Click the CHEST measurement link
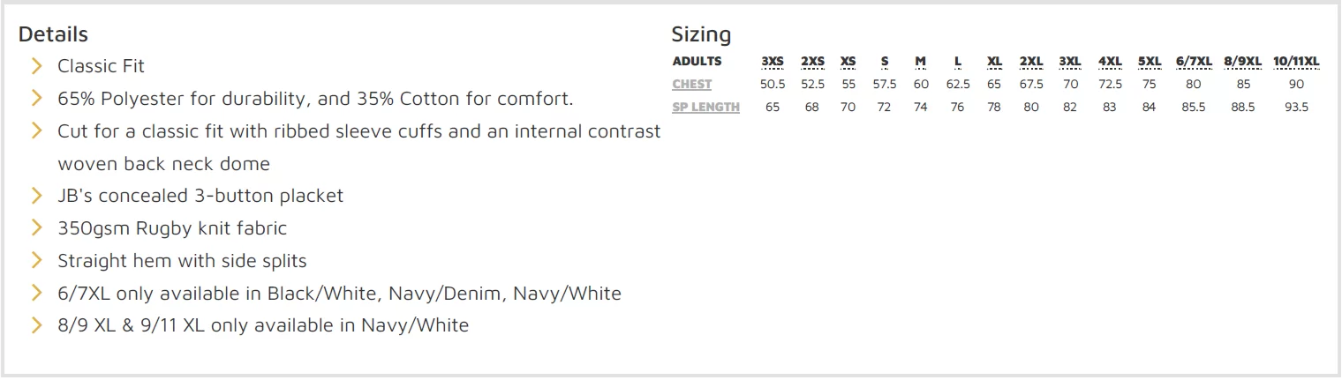This screenshot has width=1342, height=380. pyautogui.click(x=692, y=85)
